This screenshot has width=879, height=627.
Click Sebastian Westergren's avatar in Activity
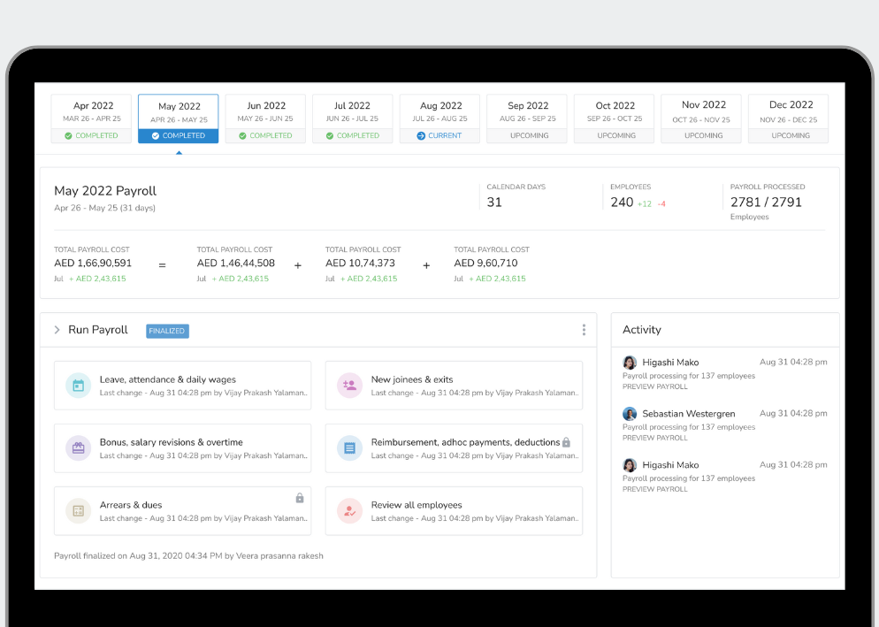click(x=630, y=414)
